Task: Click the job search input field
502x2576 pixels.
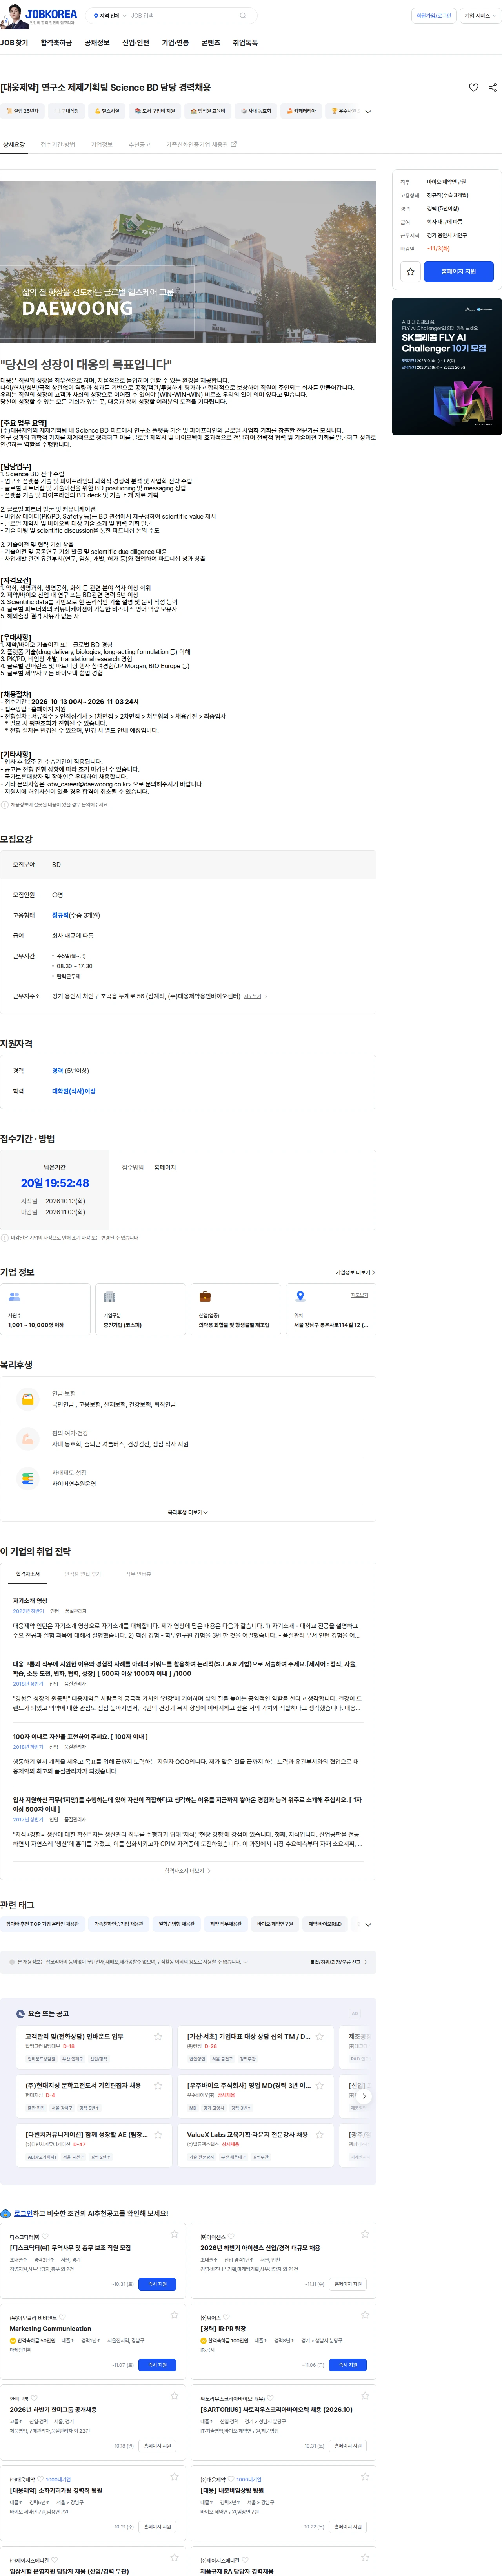Action: 182,16
